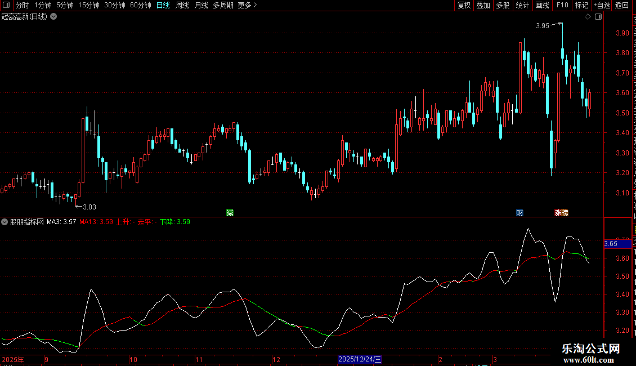The image size is (636, 366).
Task: Expand the 更多 periods menu
Action: [x=247, y=5]
